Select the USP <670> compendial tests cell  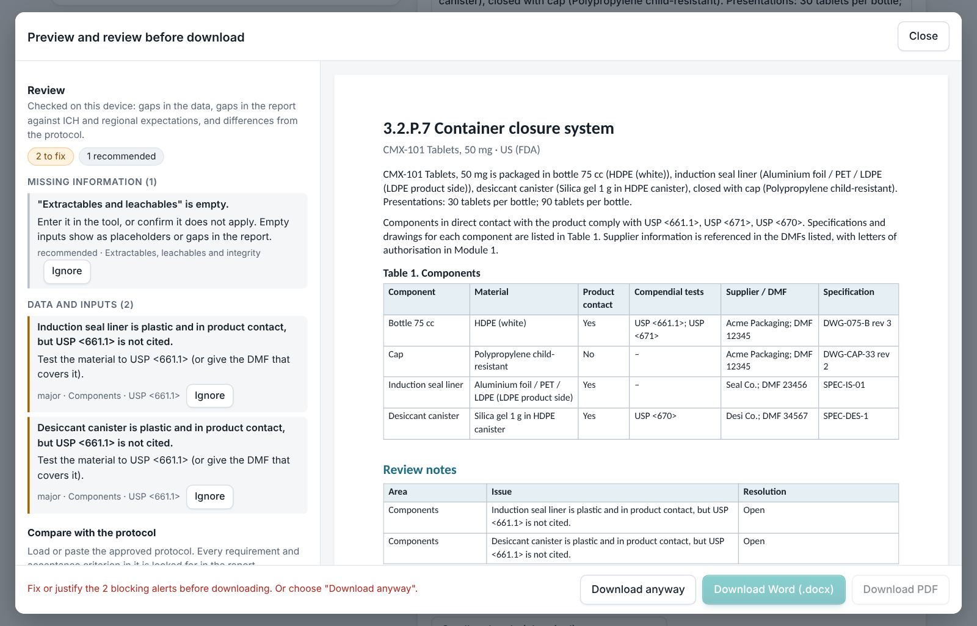(x=675, y=423)
